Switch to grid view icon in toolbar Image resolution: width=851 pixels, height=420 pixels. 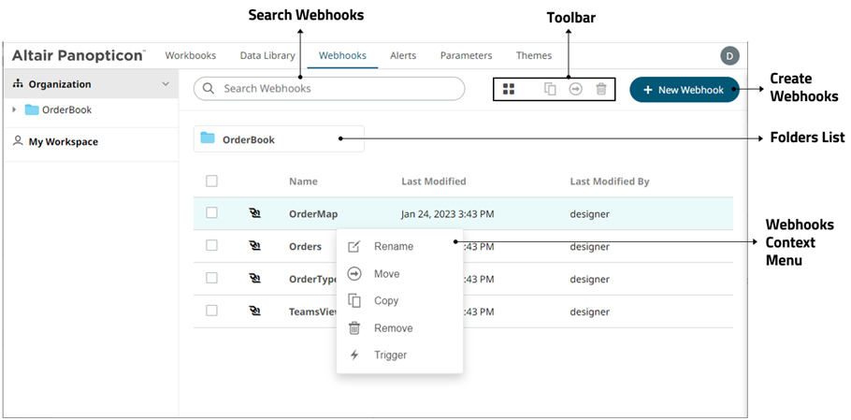coord(509,89)
